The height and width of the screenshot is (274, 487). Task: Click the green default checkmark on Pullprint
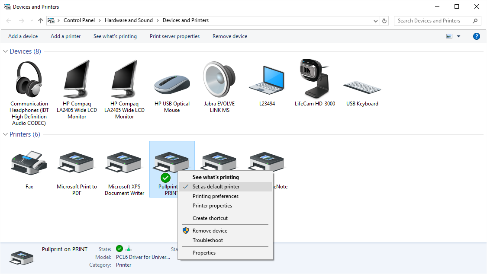165,178
